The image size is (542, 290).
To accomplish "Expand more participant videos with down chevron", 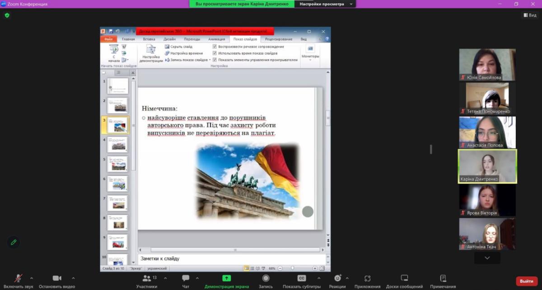I will click(487, 257).
